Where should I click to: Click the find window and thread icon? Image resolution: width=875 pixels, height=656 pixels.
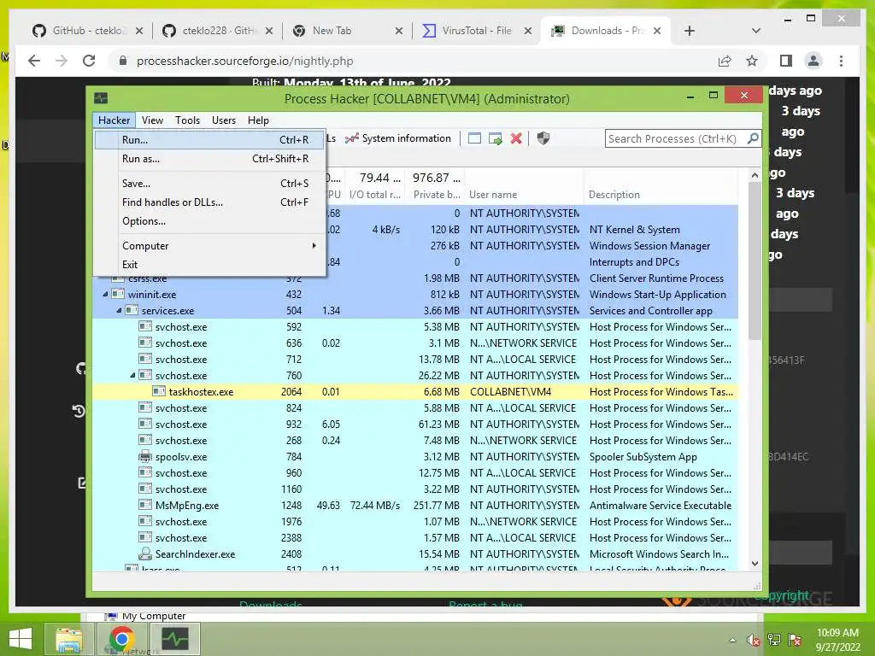(x=495, y=138)
